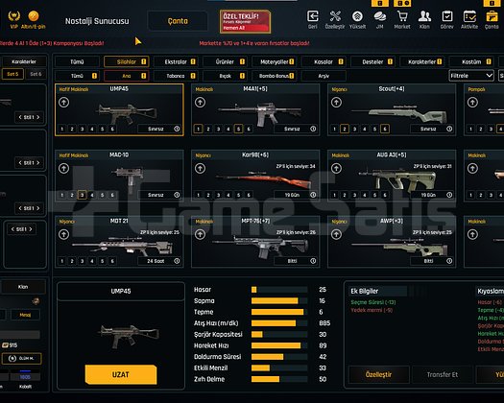Click upgrade arrow on UMP45 card
This screenshot has width=504, height=403.
[x=63, y=103]
